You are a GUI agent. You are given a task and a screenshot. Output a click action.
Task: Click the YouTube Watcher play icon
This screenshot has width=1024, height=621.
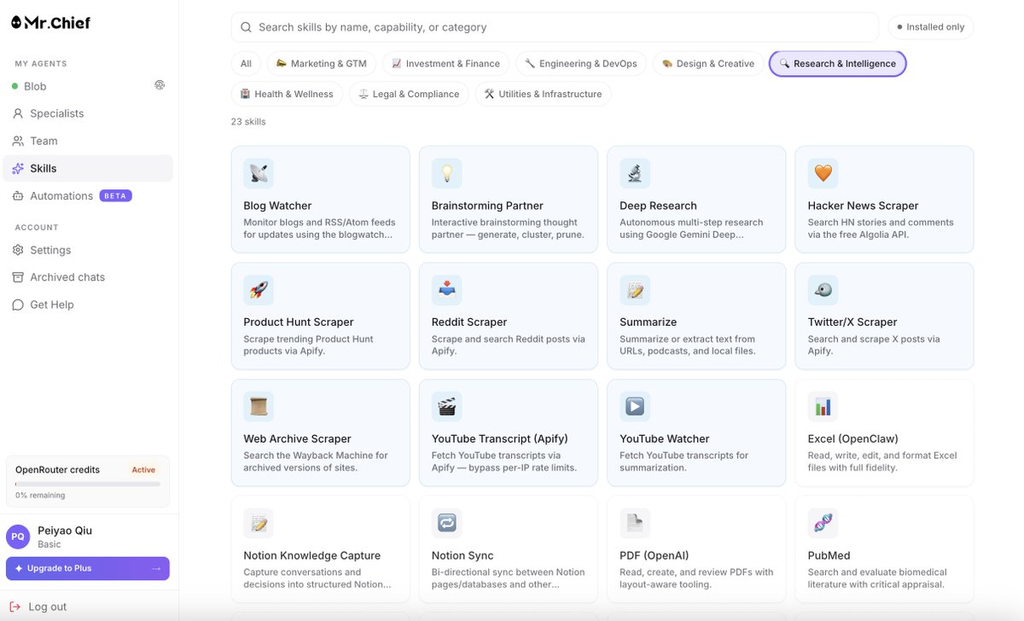click(x=635, y=407)
